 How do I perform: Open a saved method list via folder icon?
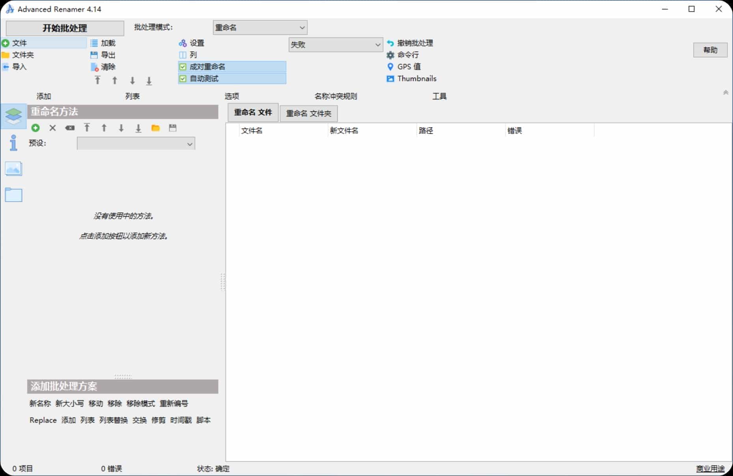(155, 127)
